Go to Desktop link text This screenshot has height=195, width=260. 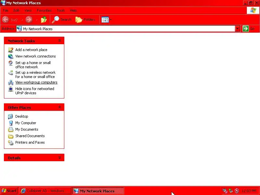click(22, 116)
